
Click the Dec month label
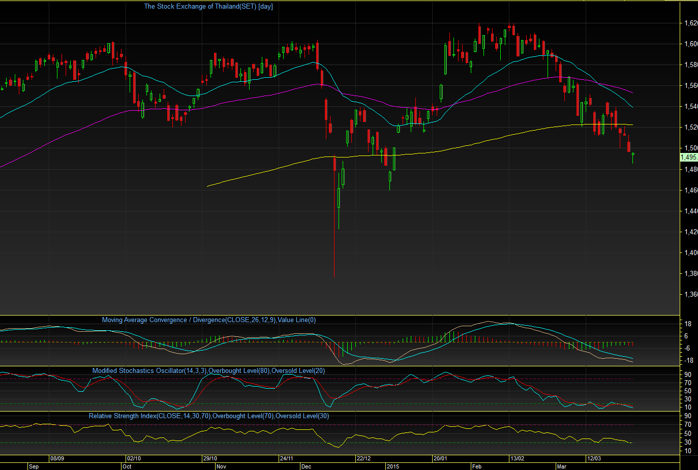[x=306, y=466]
